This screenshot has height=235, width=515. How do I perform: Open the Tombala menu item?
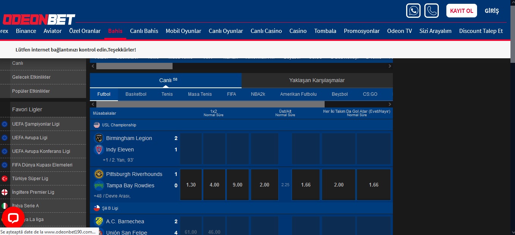[325, 31]
